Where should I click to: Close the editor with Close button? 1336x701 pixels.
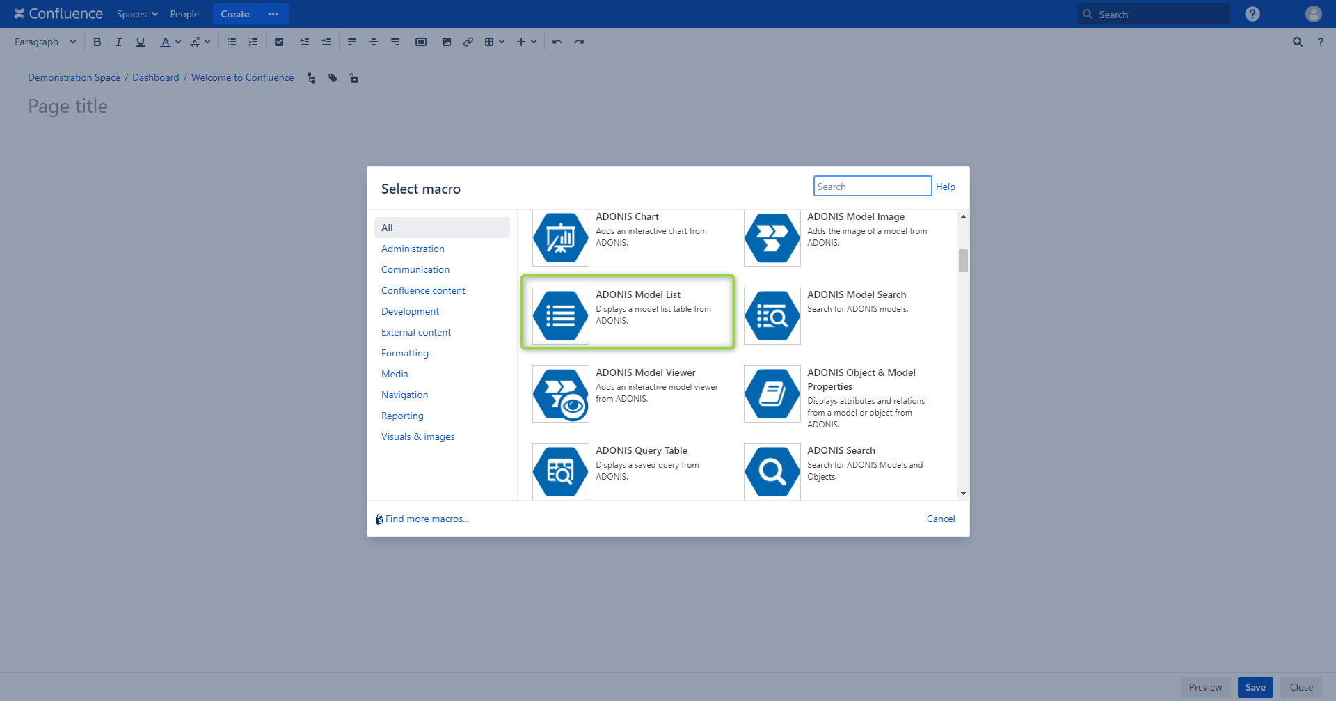pos(1301,687)
